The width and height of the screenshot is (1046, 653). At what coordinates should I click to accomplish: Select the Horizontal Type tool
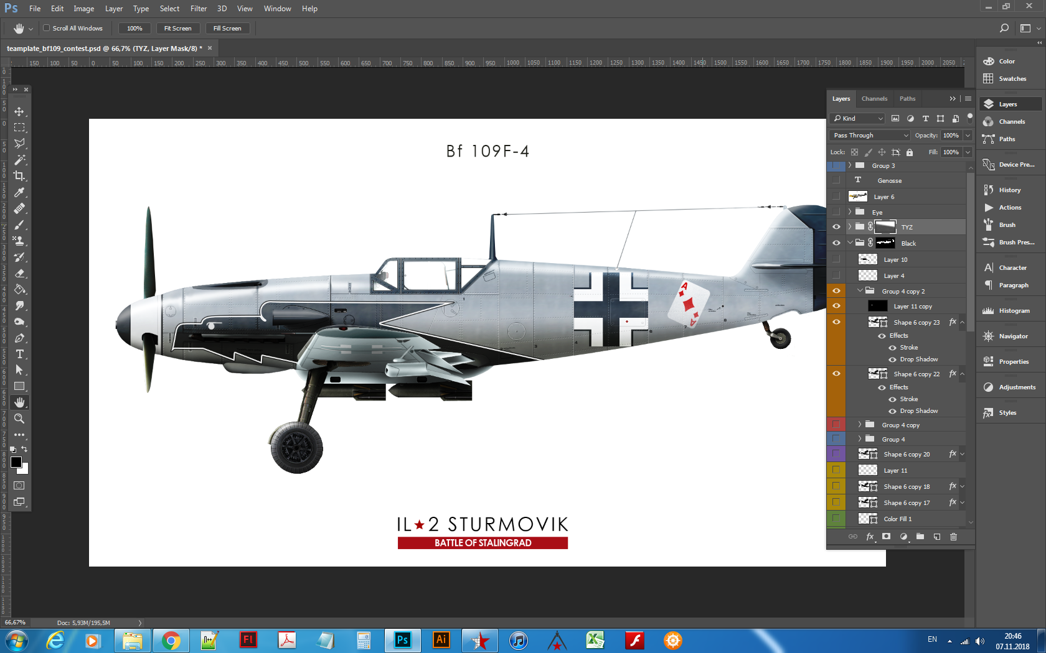click(x=19, y=354)
